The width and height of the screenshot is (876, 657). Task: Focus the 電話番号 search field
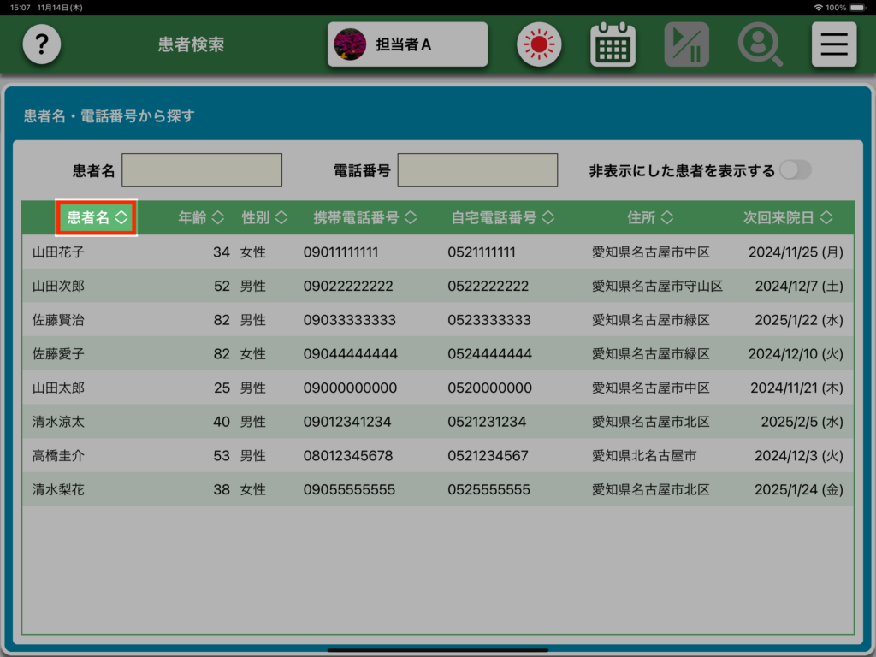point(477,170)
